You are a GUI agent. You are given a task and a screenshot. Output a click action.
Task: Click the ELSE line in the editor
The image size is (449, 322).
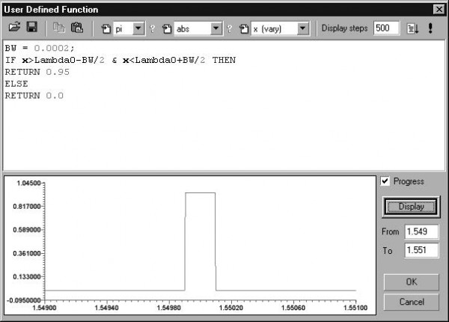tap(16, 84)
